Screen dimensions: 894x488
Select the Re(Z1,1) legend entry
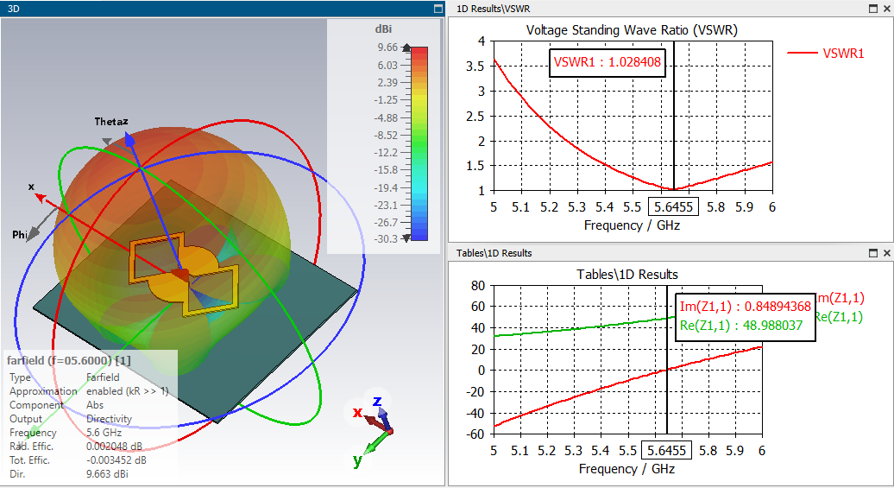839,317
